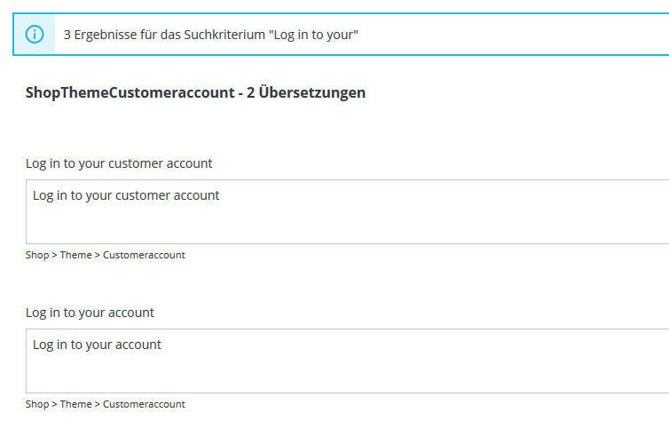This screenshot has height=444, width=669.
Task: Click the 'Log in to your account' label
Action: [90, 313]
